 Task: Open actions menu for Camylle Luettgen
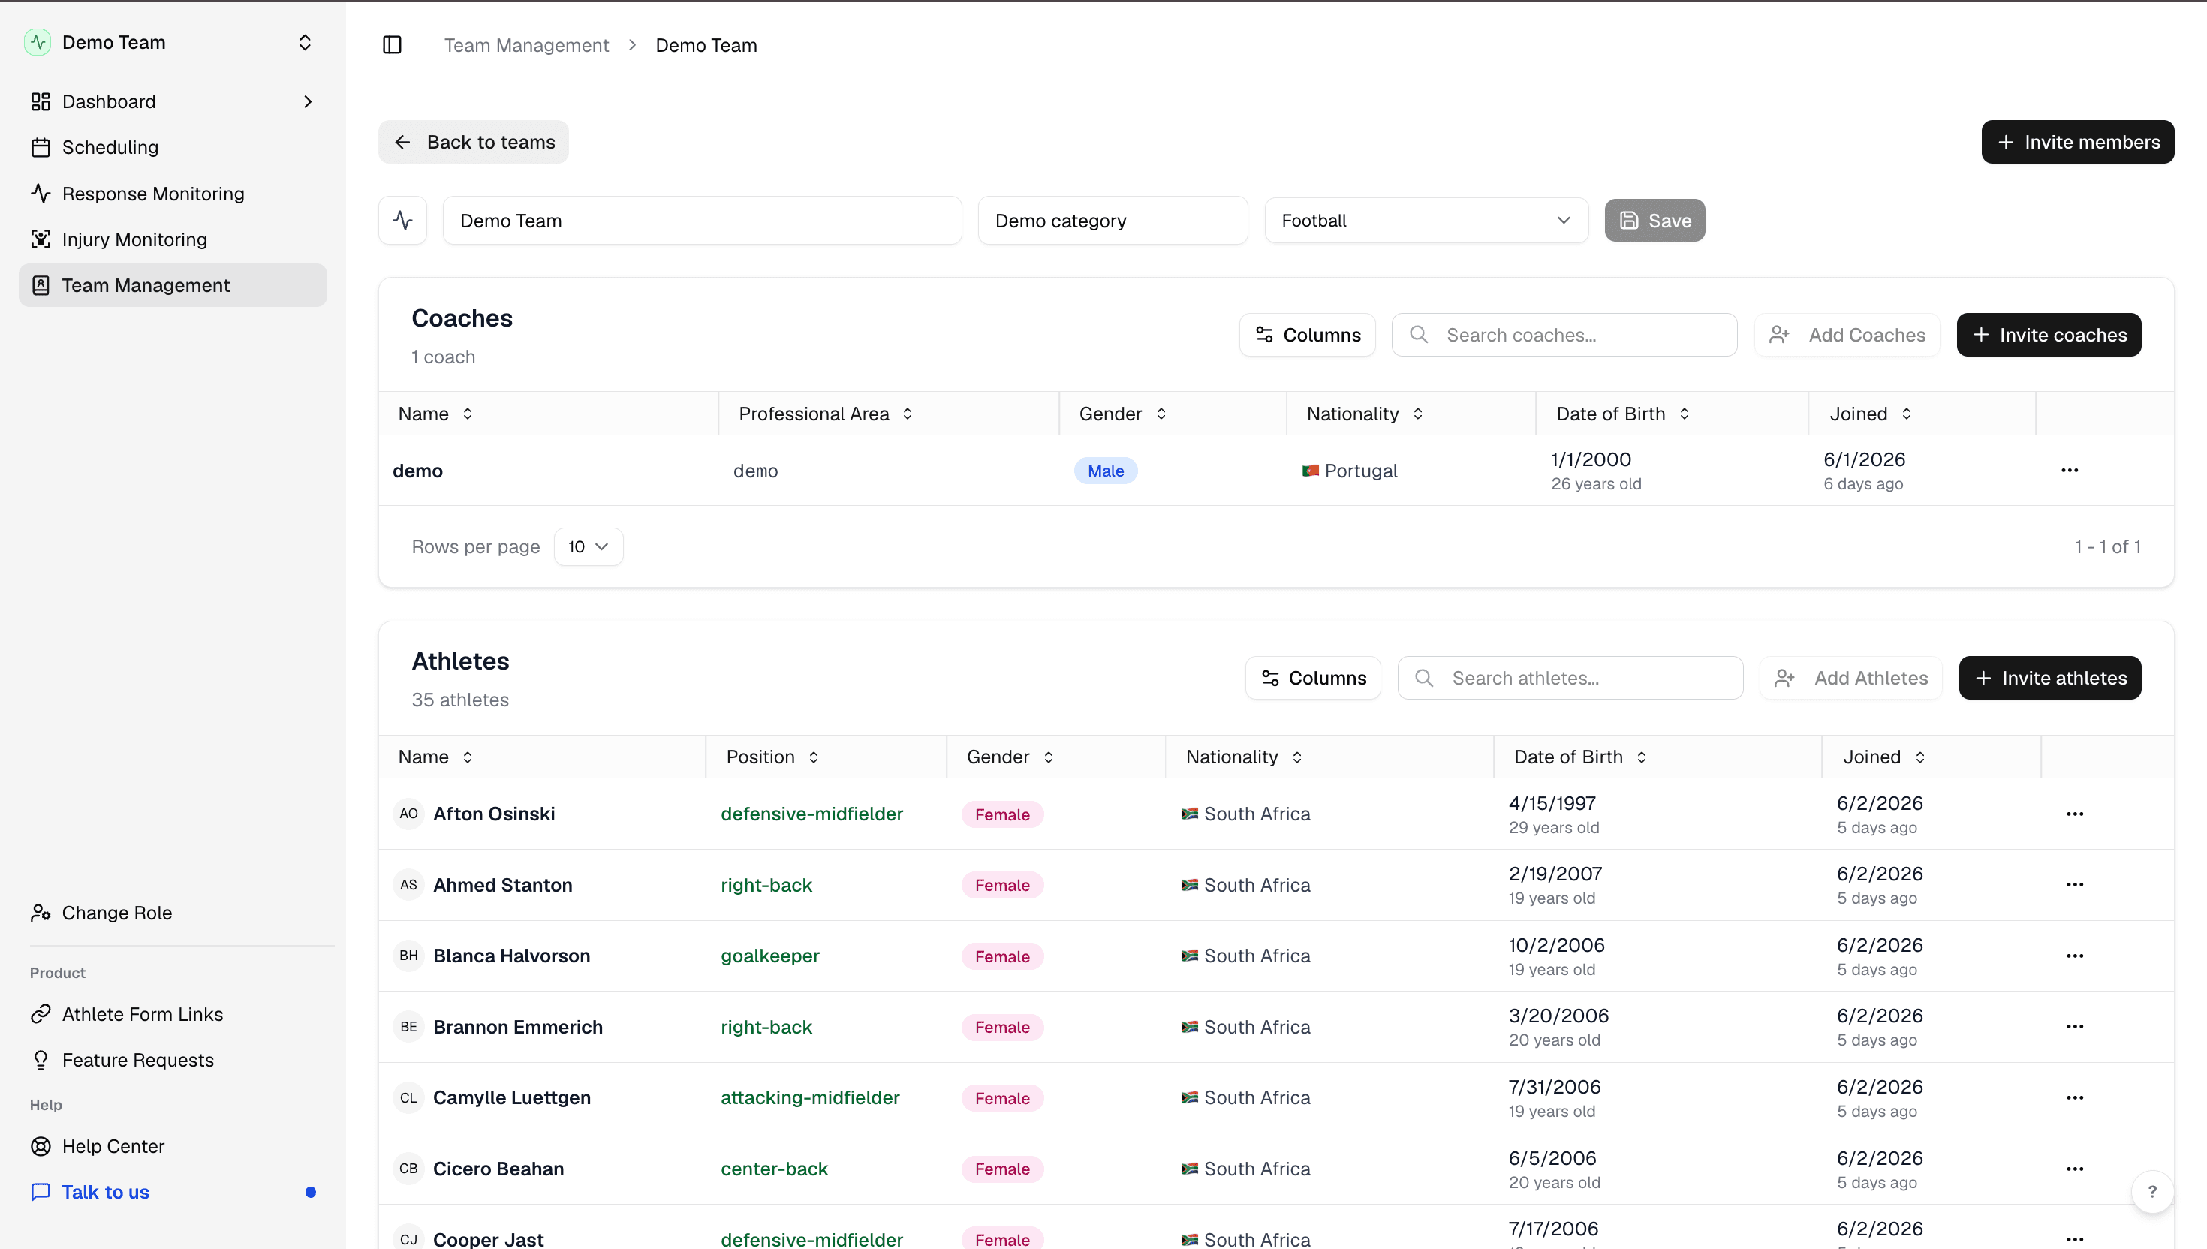click(x=2075, y=1098)
